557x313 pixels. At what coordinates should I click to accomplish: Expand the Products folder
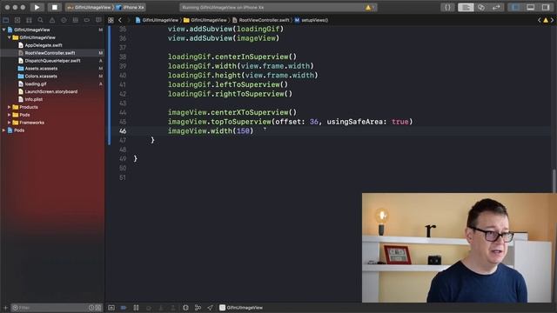coord(10,107)
